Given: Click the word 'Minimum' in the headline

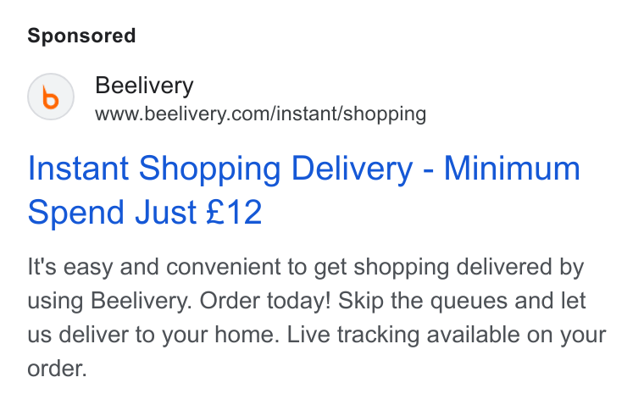Looking at the screenshot, I should pyautogui.click(x=512, y=169).
